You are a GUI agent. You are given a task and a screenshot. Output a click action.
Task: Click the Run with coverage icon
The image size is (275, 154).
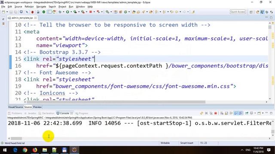click(75, 12)
